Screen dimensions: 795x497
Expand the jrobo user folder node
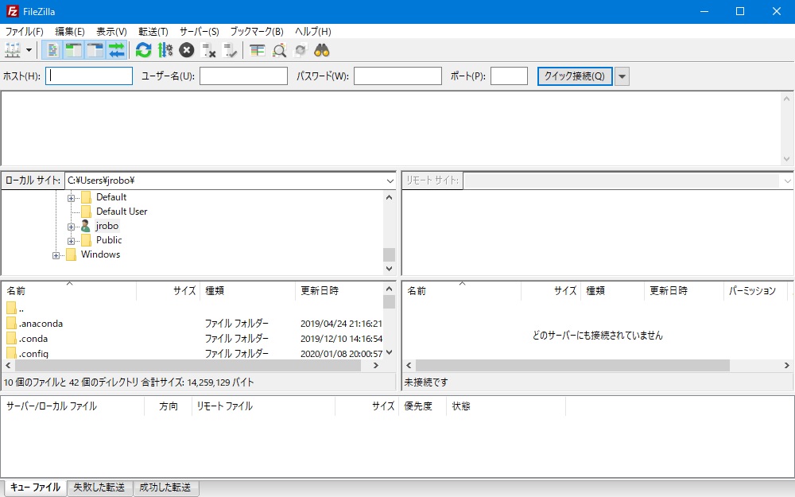coord(71,227)
